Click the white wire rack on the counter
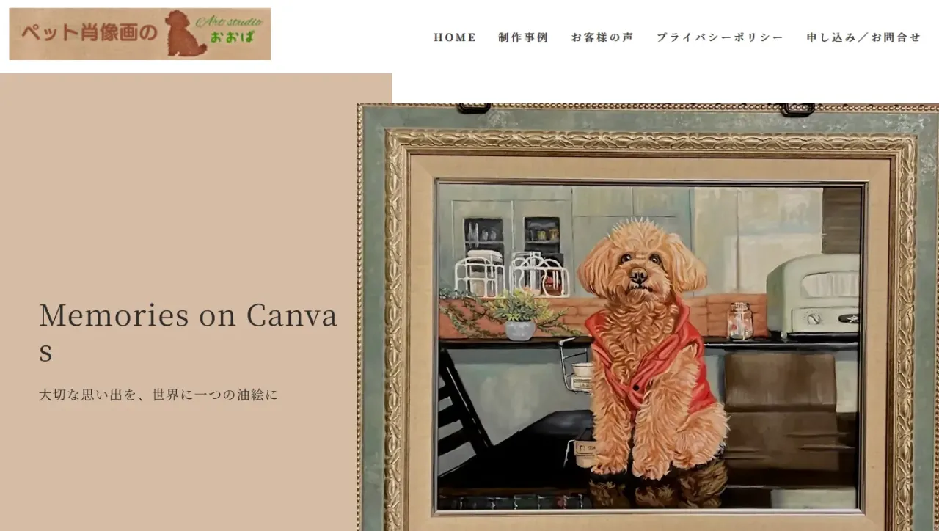Viewport: 939px width, 531px height. (x=511, y=274)
